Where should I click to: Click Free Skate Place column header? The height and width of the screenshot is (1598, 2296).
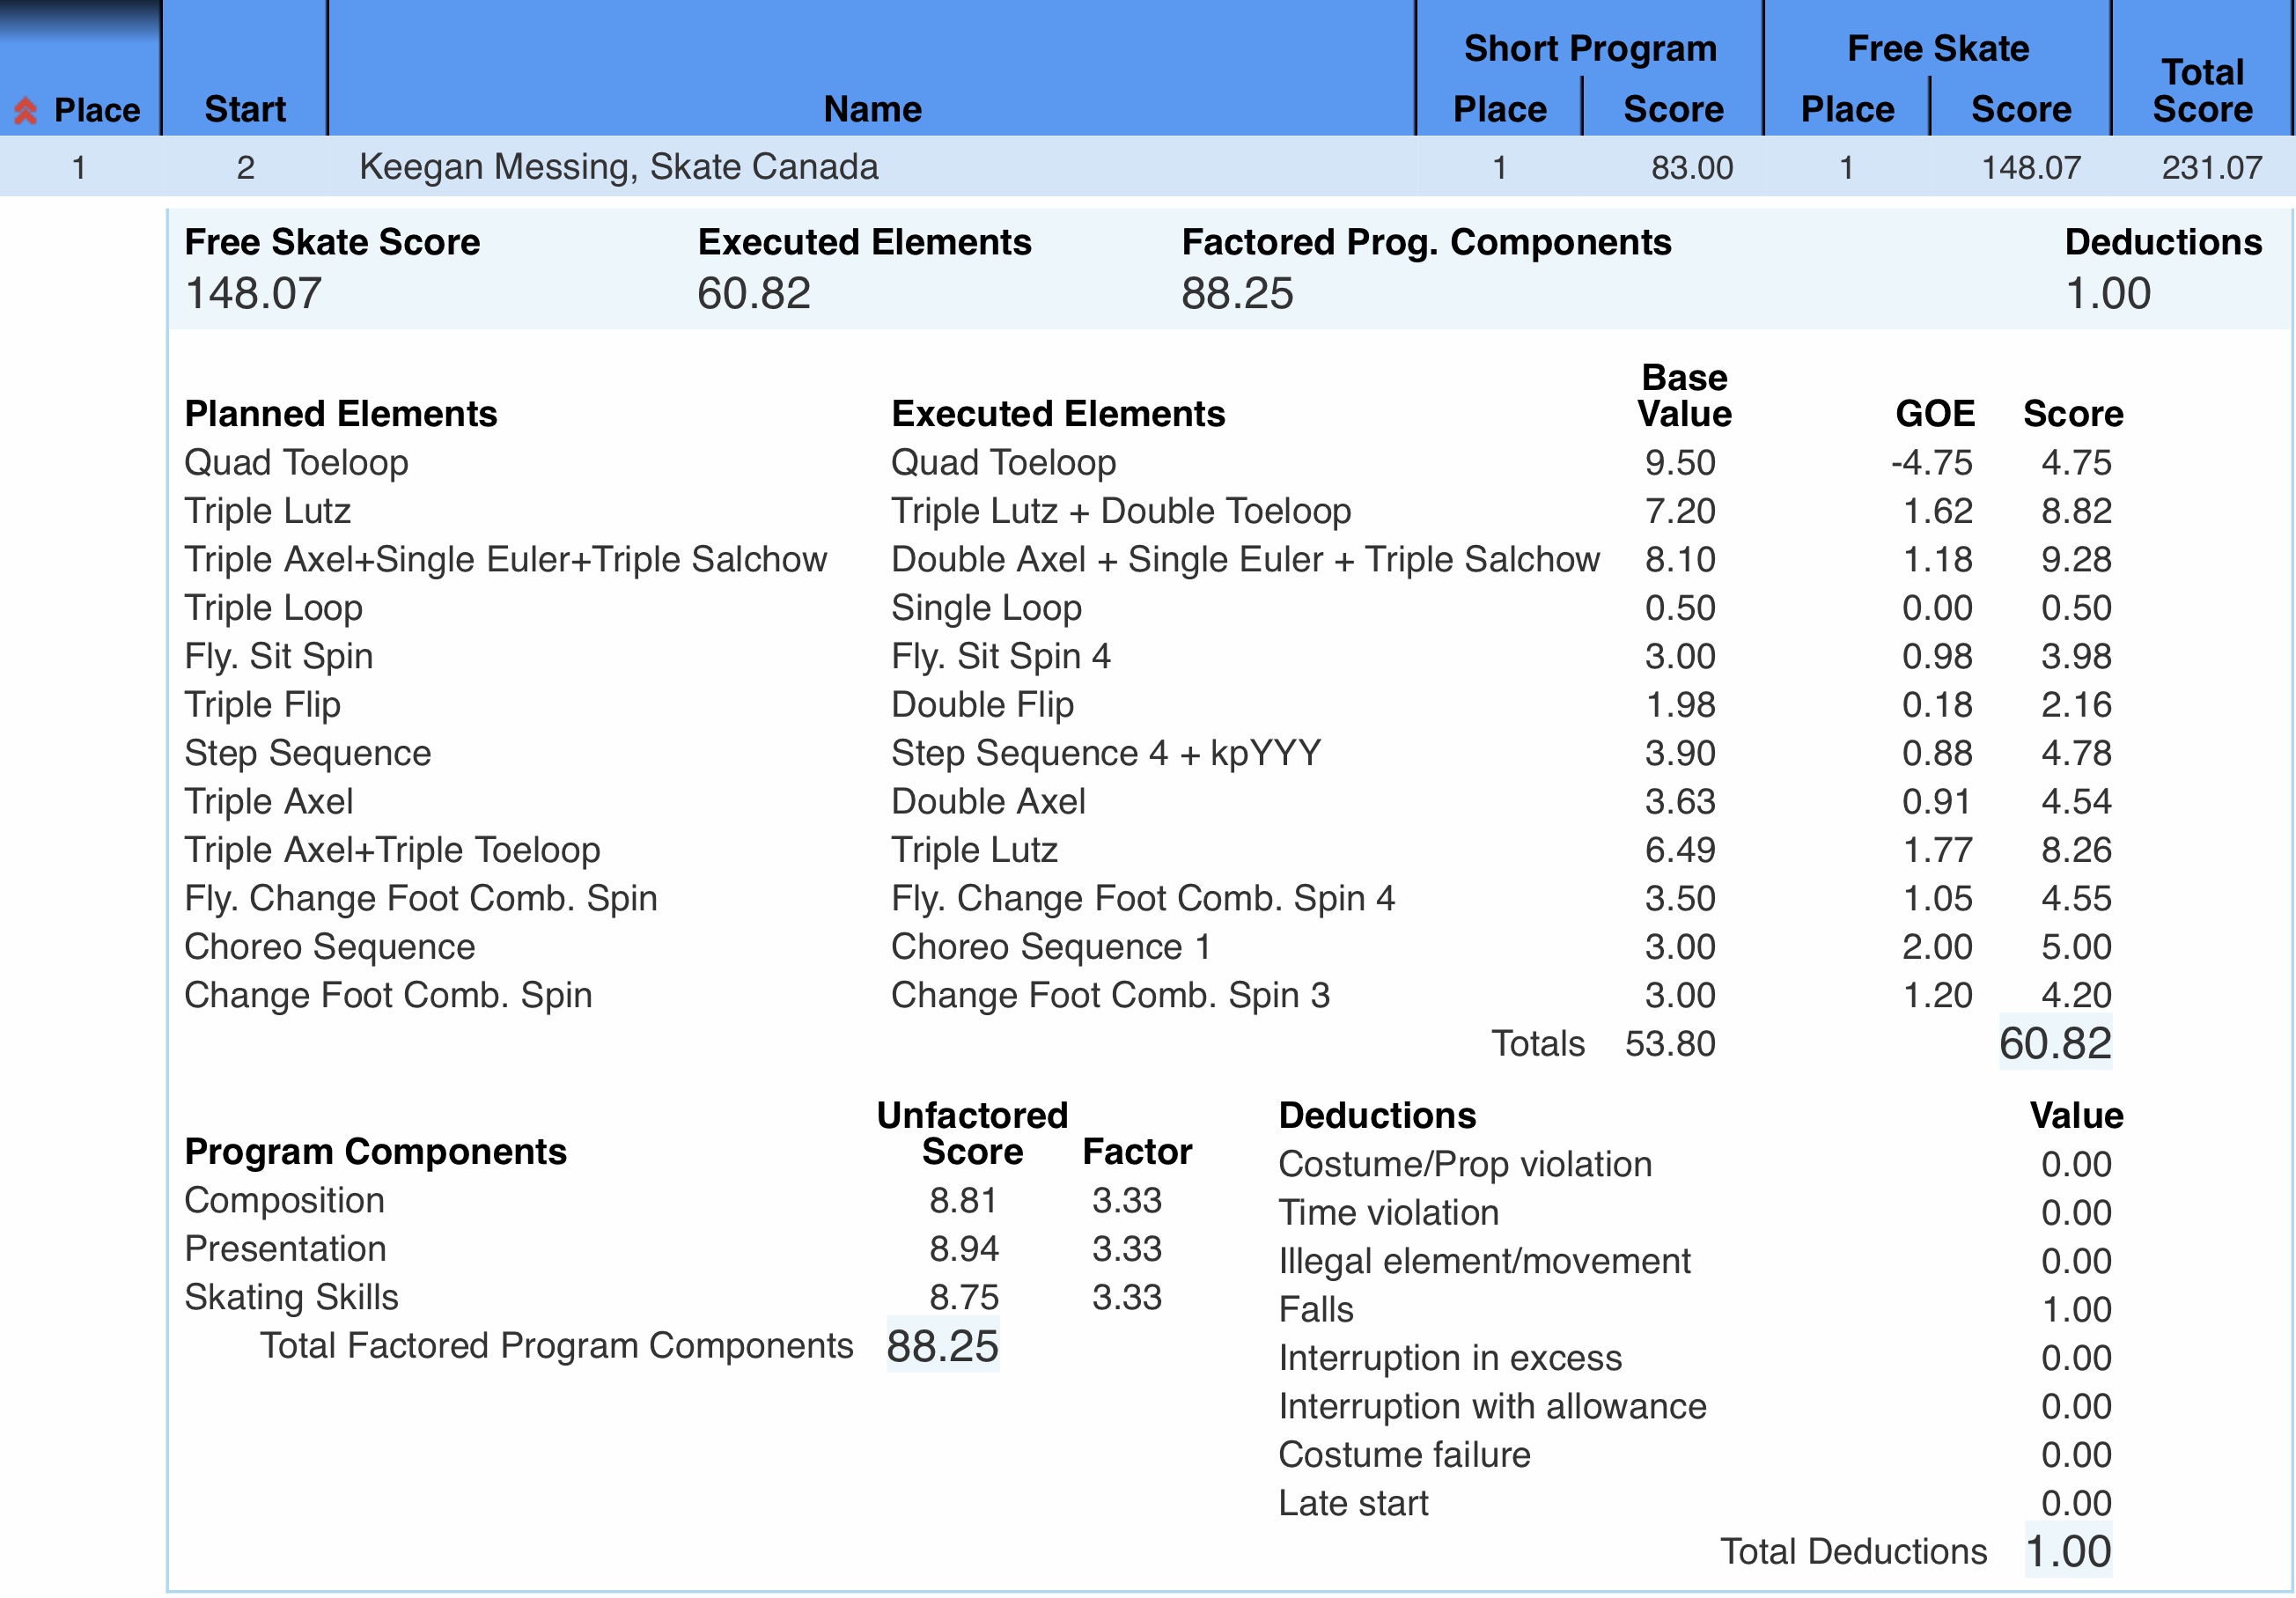click(x=1846, y=109)
